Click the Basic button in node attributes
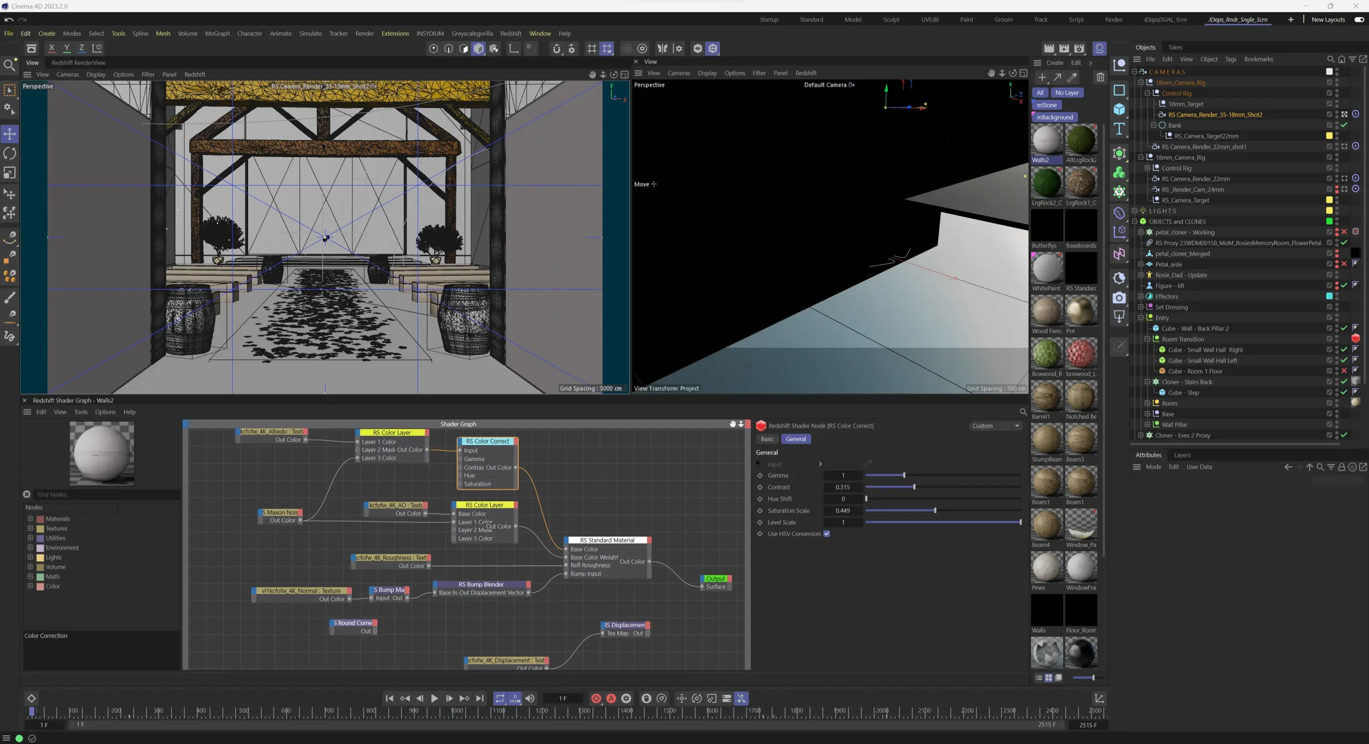Viewport: 1369px width, 744px height. (767, 439)
